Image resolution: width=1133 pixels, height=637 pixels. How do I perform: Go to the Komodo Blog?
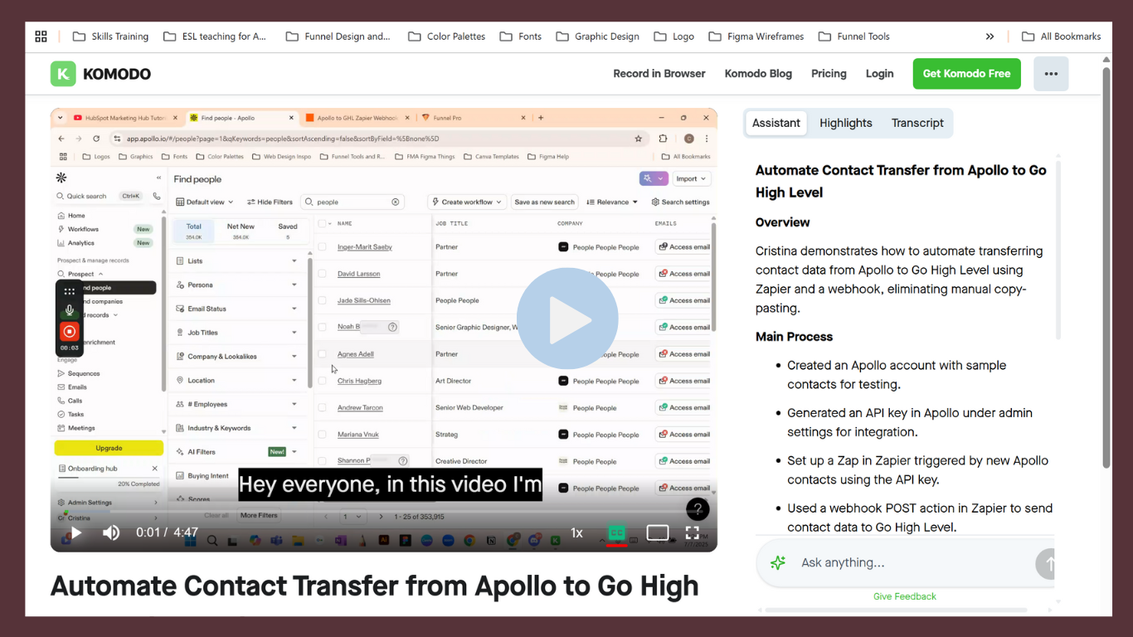758,74
